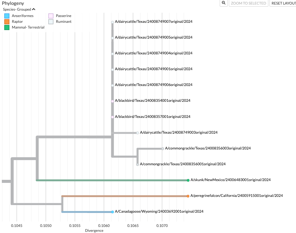Click the magnifying glass zoom icon
Image resolution: width=296 pixels, height=233 pixels.
[x=224, y=3]
